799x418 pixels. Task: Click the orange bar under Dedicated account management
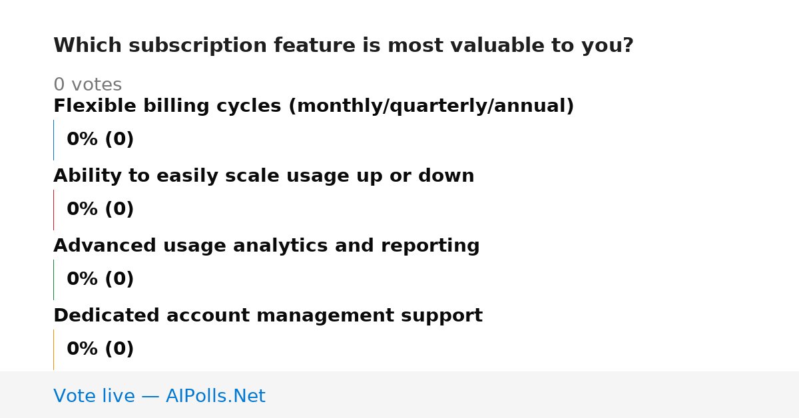tap(53, 349)
